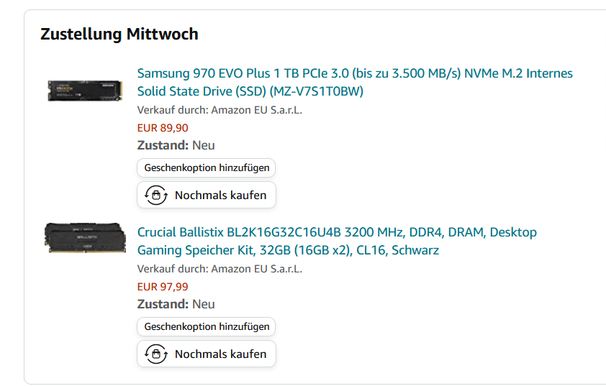This screenshot has width=606, height=386.
Task: Add gift option for the Samsung SSD
Action: pyautogui.click(x=207, y=168)
